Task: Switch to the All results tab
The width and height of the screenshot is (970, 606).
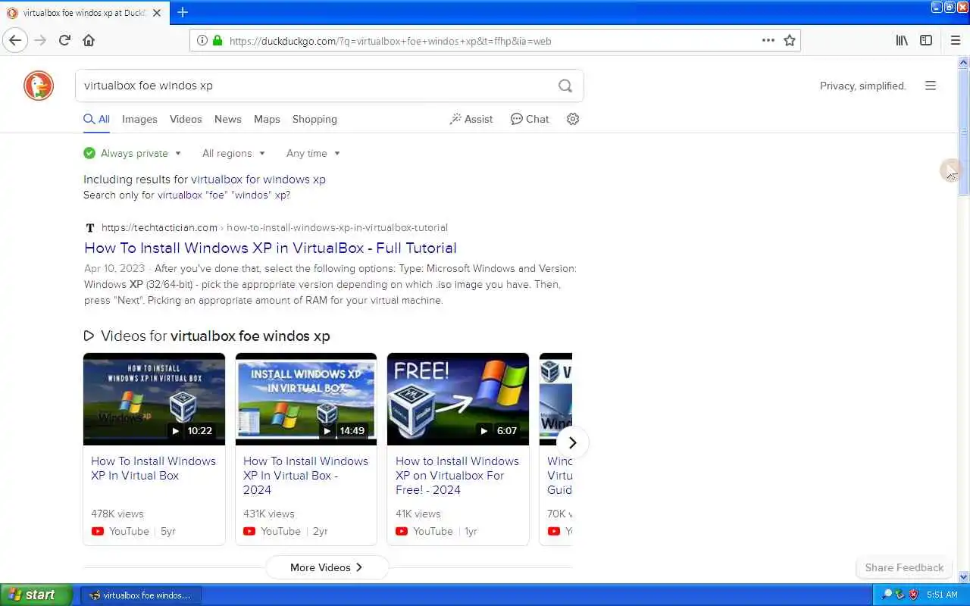Action: (96, 119)
